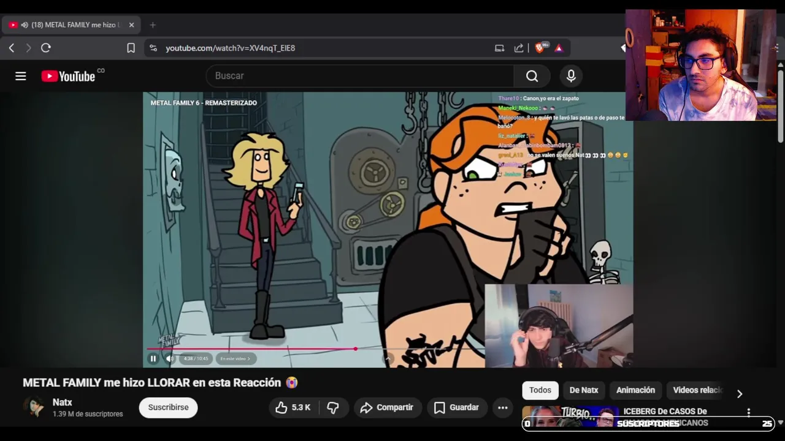Viewport: 785px width, 441px height.
Task: Close the METAL FAMILY browser tab
Action: point(131,25)
